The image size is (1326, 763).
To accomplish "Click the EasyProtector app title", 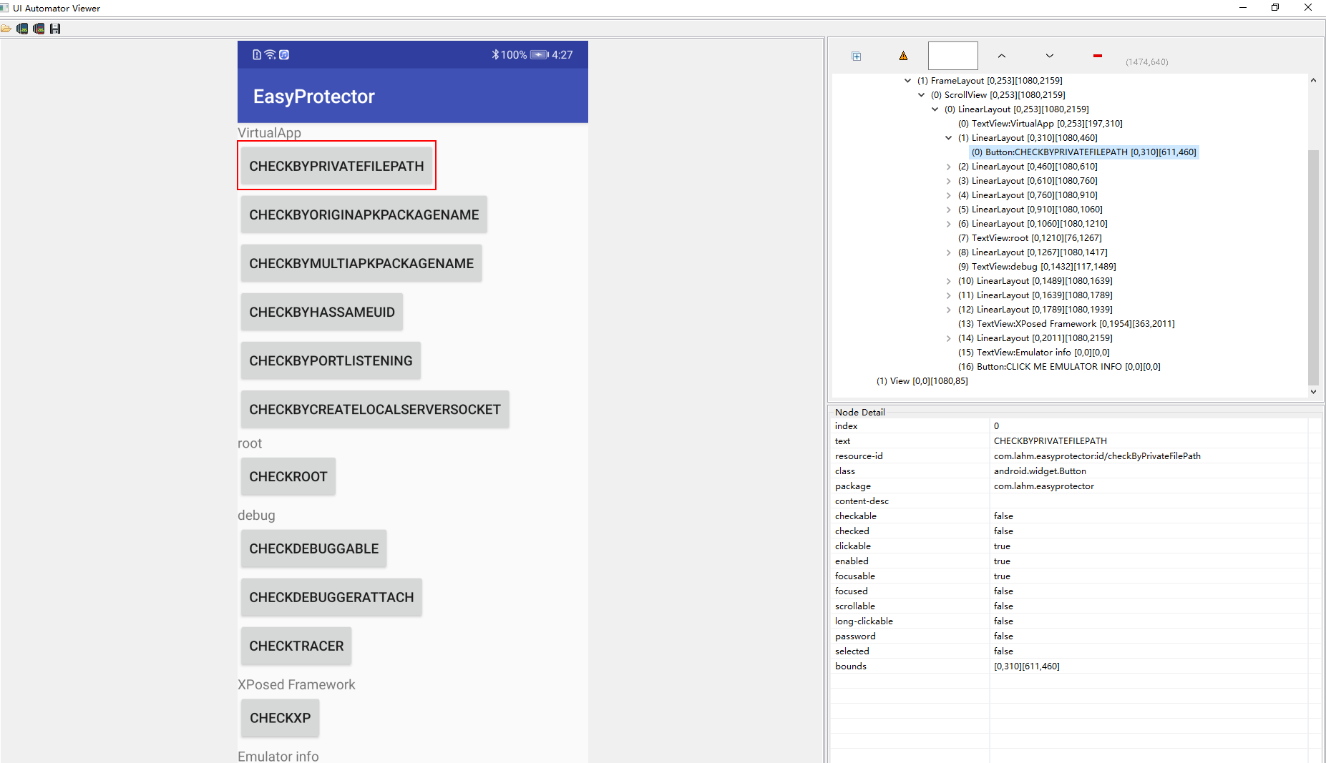I will [314, 97].
